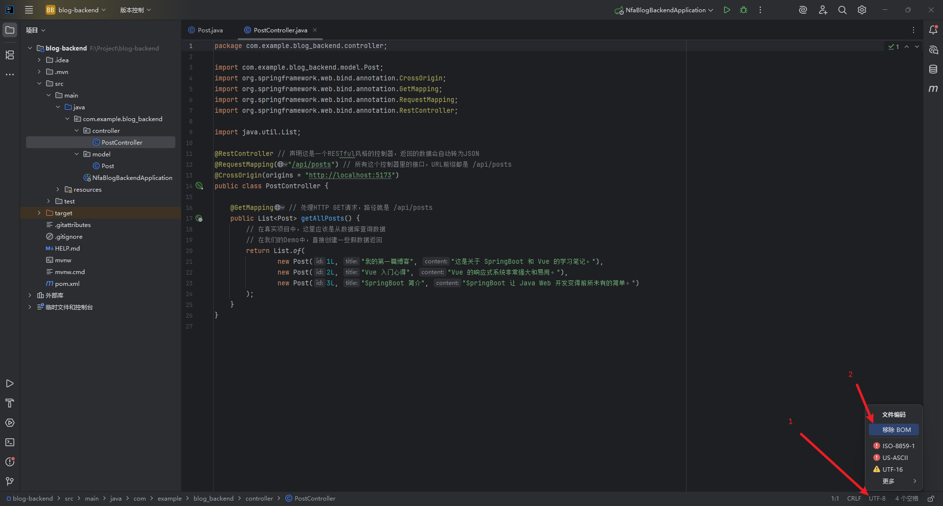Open localhost:5173 link in code
The width and height of the screenshot is (943, 506).
pyautogui.click(x=350, y=175)
